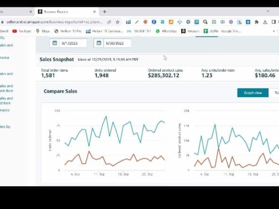
Task: Open the Helium 10 bar-chart extension icon
Action: click(128, 22)
